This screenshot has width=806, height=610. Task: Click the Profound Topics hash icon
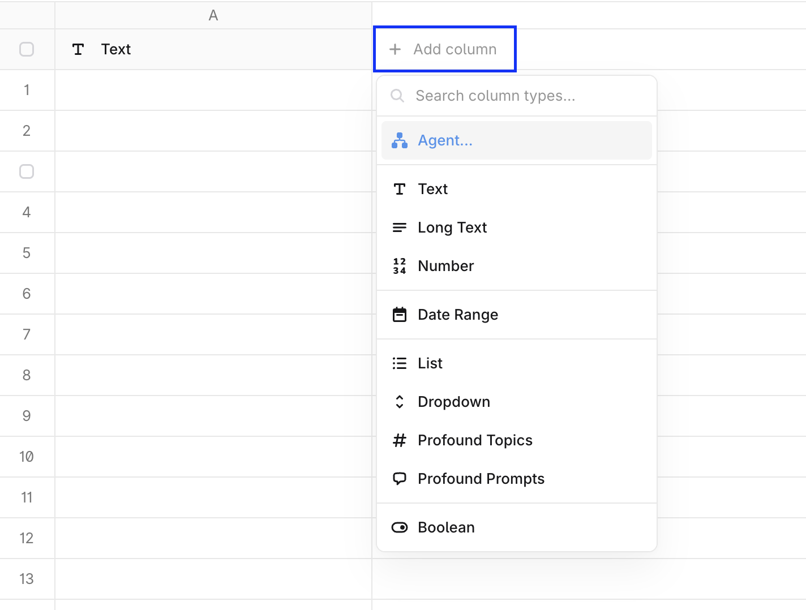click(400, 440)
